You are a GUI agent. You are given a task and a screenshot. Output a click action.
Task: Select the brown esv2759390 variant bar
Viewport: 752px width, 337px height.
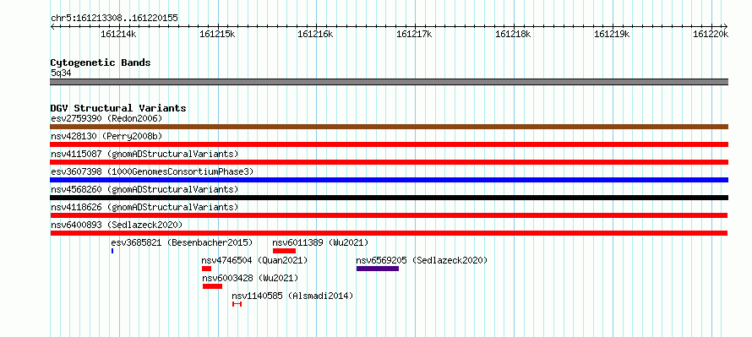tap(389, 127)
